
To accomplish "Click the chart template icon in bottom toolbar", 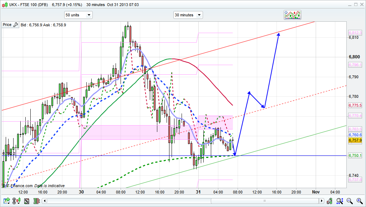I will (26, 201).
